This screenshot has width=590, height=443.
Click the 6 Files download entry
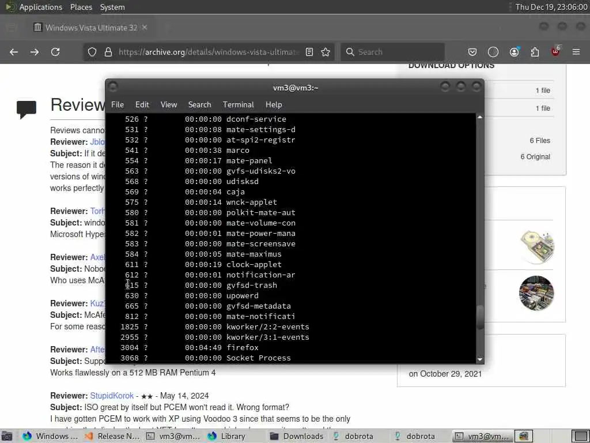point(539,141)
